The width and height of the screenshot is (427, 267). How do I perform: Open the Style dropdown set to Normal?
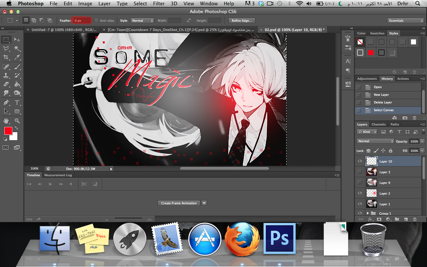[142, 21]
